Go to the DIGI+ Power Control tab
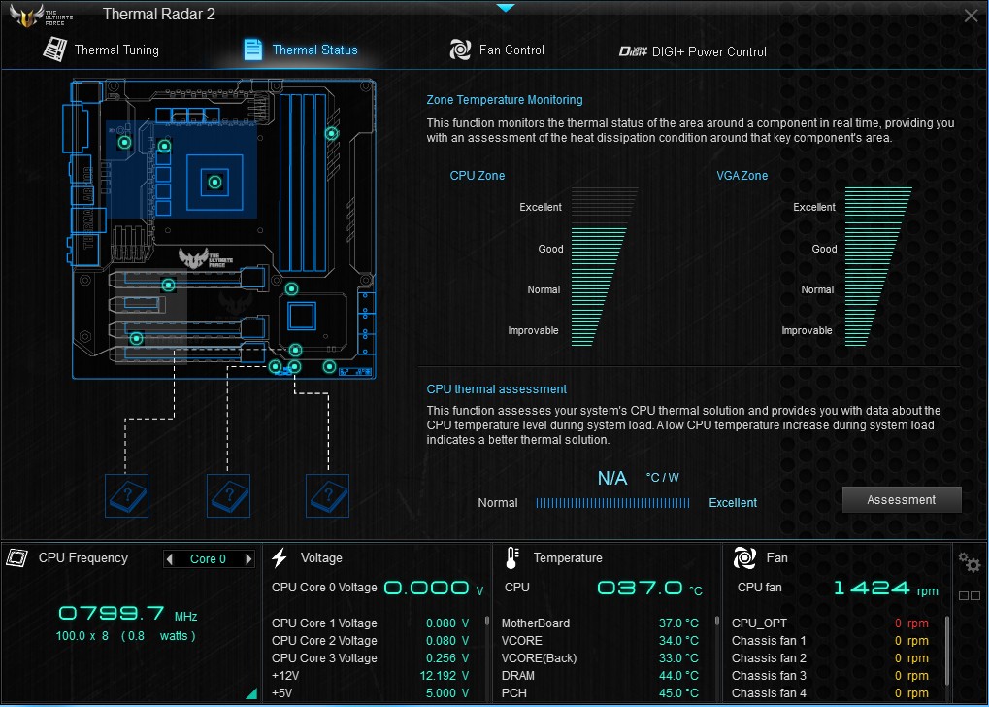The image size is (989, 707). 693,51
